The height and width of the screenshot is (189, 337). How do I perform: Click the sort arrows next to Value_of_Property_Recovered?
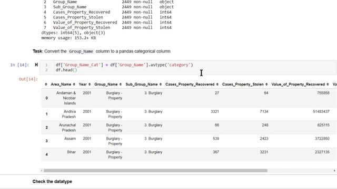(x=328, y=85)
